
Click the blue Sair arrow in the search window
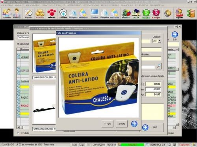click(175, 34)
